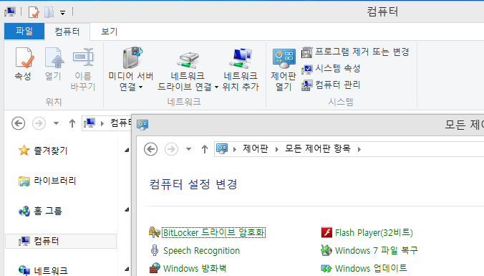The width and height of the screenshot is (484, 276).
Task: Click the computer system icon in title bar
Action: tap(10, 12)
